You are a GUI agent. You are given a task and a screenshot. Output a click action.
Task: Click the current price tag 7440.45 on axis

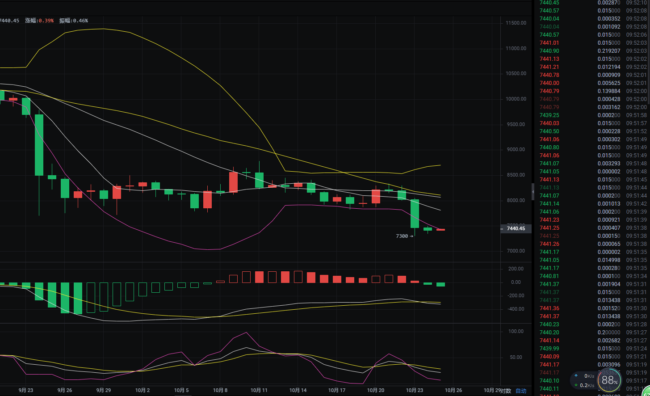tap(516, 228)
